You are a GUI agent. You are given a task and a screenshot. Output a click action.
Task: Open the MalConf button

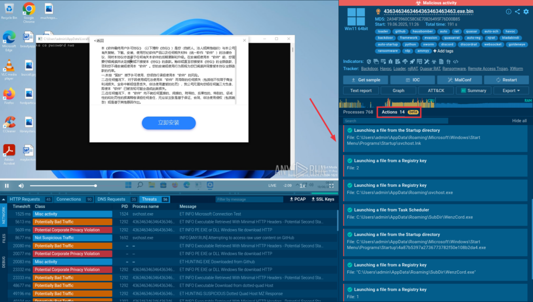pos(459,80)
